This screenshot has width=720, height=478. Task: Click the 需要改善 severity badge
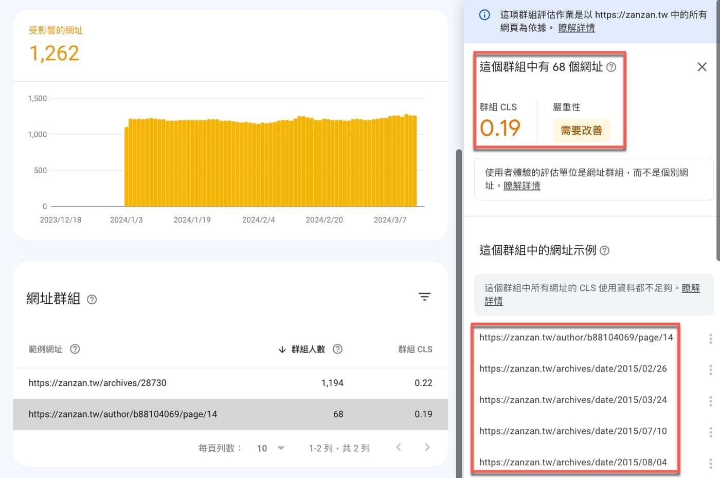tap(581, 131)
